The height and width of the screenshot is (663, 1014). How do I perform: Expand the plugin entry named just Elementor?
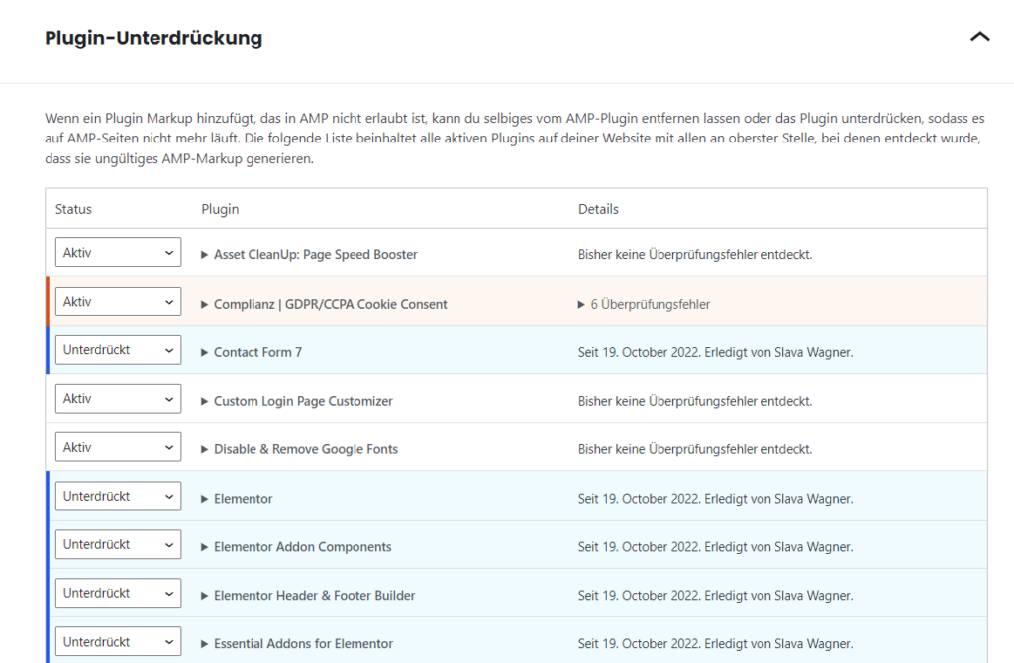237,498
